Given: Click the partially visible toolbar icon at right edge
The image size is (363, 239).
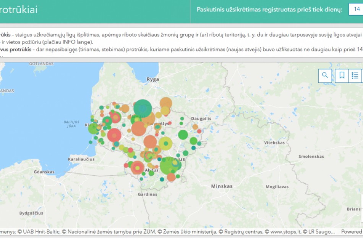Looking at the screenshot, I should pyautogui.click(x=362, y=75).
